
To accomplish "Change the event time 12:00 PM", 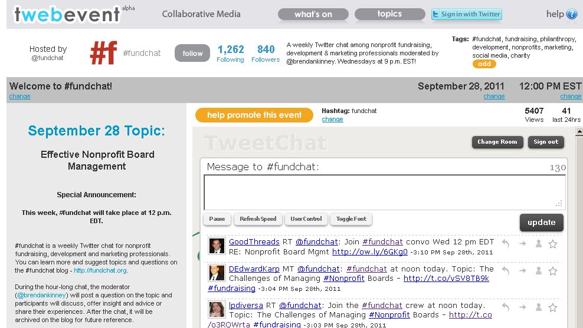I will 571,96.
